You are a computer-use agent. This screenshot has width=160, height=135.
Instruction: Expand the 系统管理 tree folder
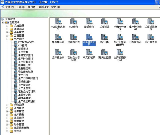pos(7,26)
